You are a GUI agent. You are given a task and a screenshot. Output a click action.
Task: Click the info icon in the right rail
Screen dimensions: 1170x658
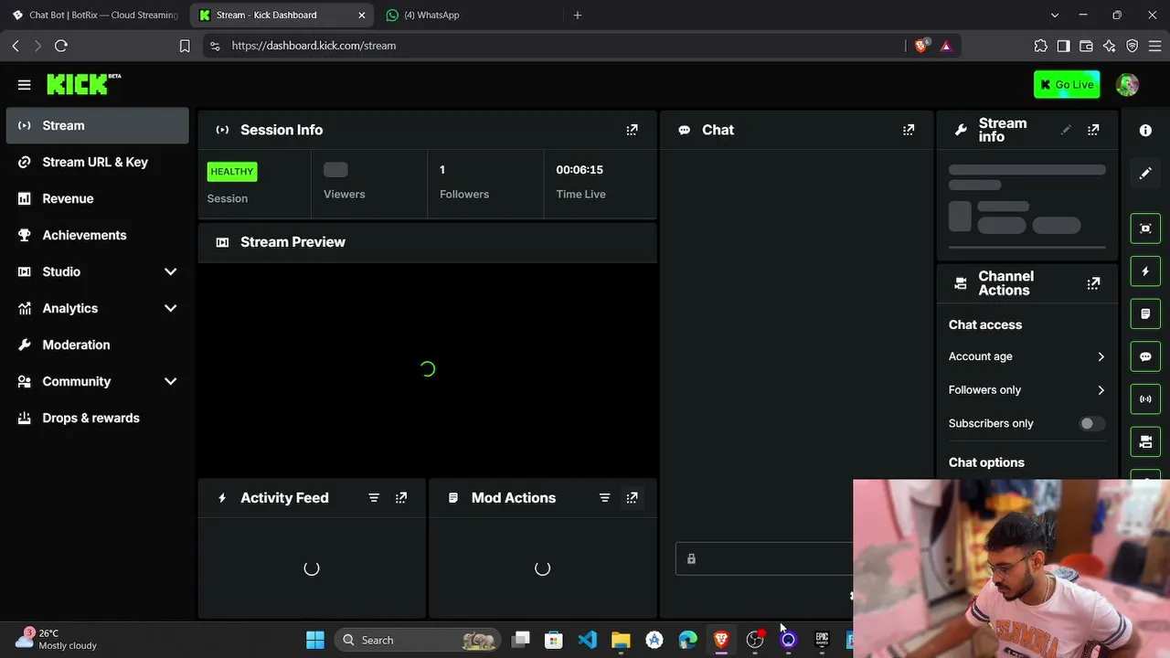1145,131
